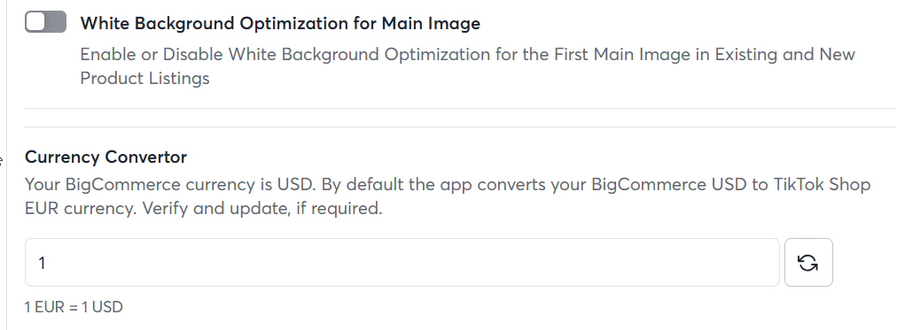This screenshot has width=905, height=330.
Task: Click the 'Main Image' words in toggle title
Action: pos(431,23)
